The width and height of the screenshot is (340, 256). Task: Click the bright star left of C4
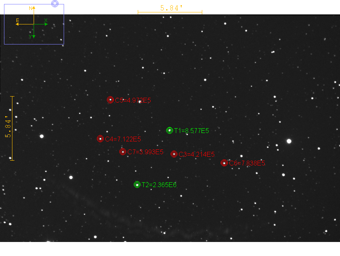click(x=42, y=136)
